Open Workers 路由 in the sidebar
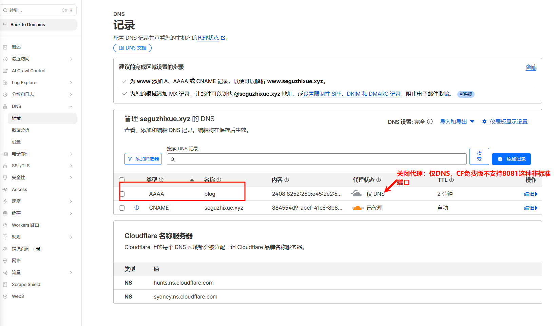Image resolution: width=556 pixels, height=326 pixels. coord(25,225)
